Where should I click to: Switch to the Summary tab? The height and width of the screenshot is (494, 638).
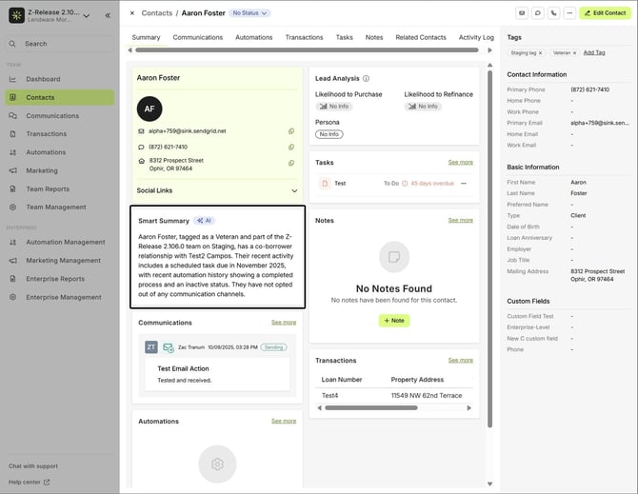tap(146, 37)
